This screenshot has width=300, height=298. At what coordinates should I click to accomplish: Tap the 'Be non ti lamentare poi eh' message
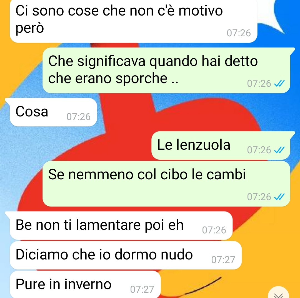[121, 226]
